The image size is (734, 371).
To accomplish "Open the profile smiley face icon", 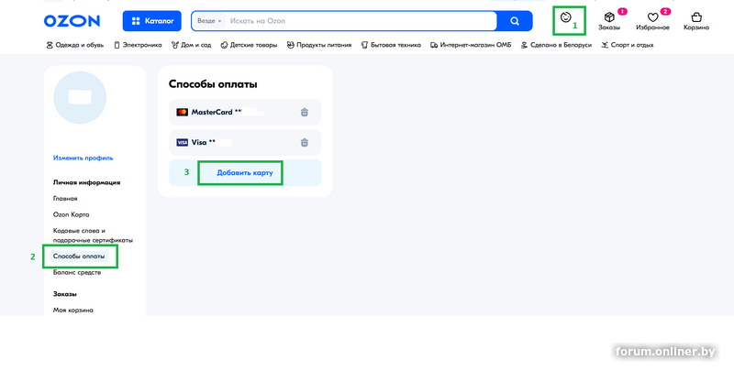I will [565, 17].
